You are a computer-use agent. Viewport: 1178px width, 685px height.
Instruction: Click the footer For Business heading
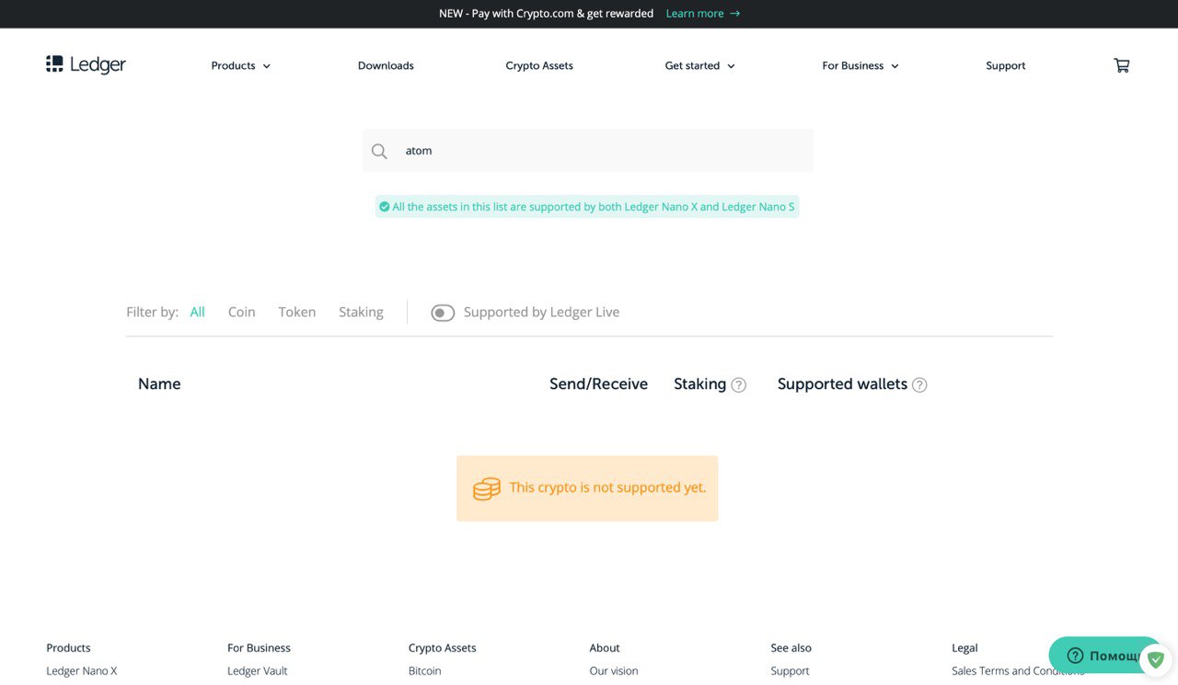click(259, 648)
